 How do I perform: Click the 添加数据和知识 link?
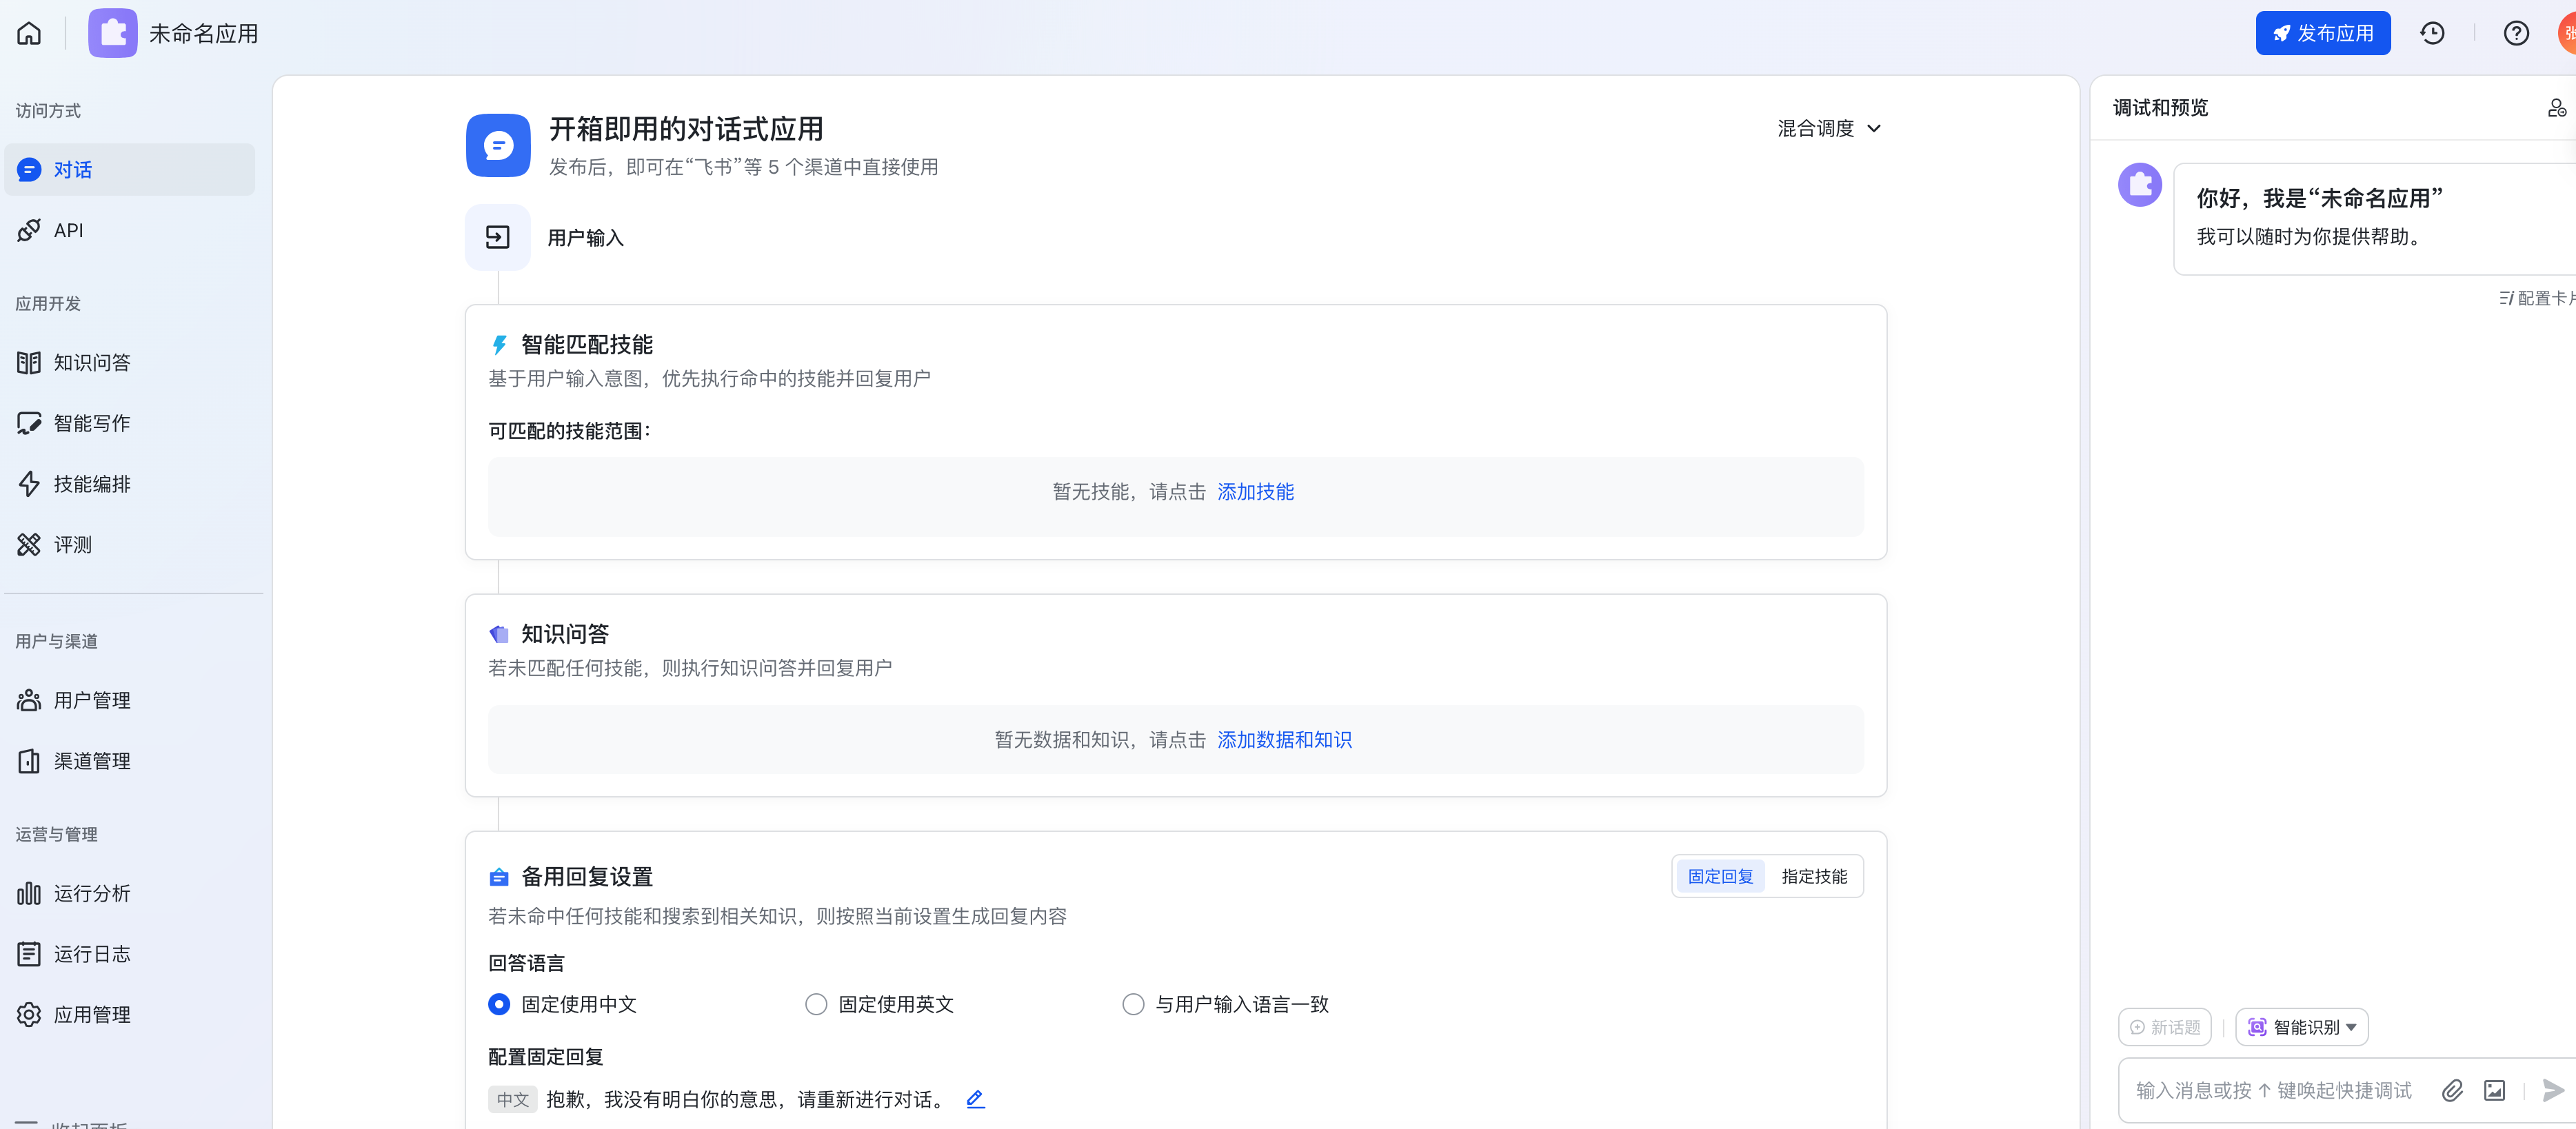click(x=1284, y=740)
